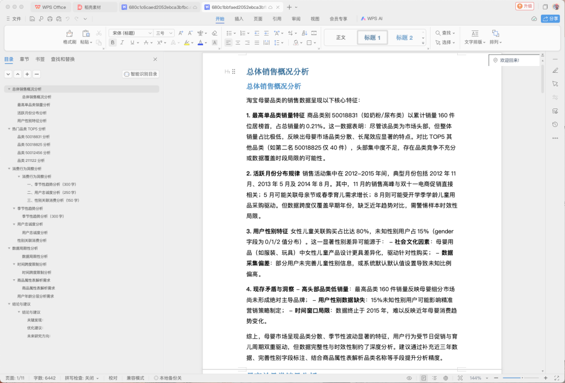Click the 分享 share button
Viewport: 565px width, 383px height.
[550, 19]
